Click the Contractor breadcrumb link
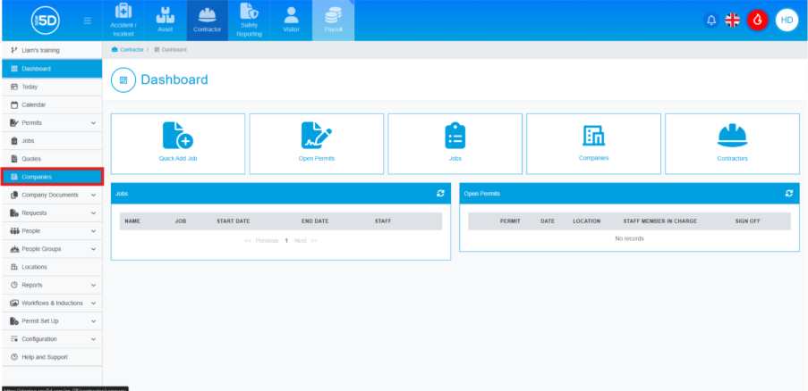 point(131,49)
